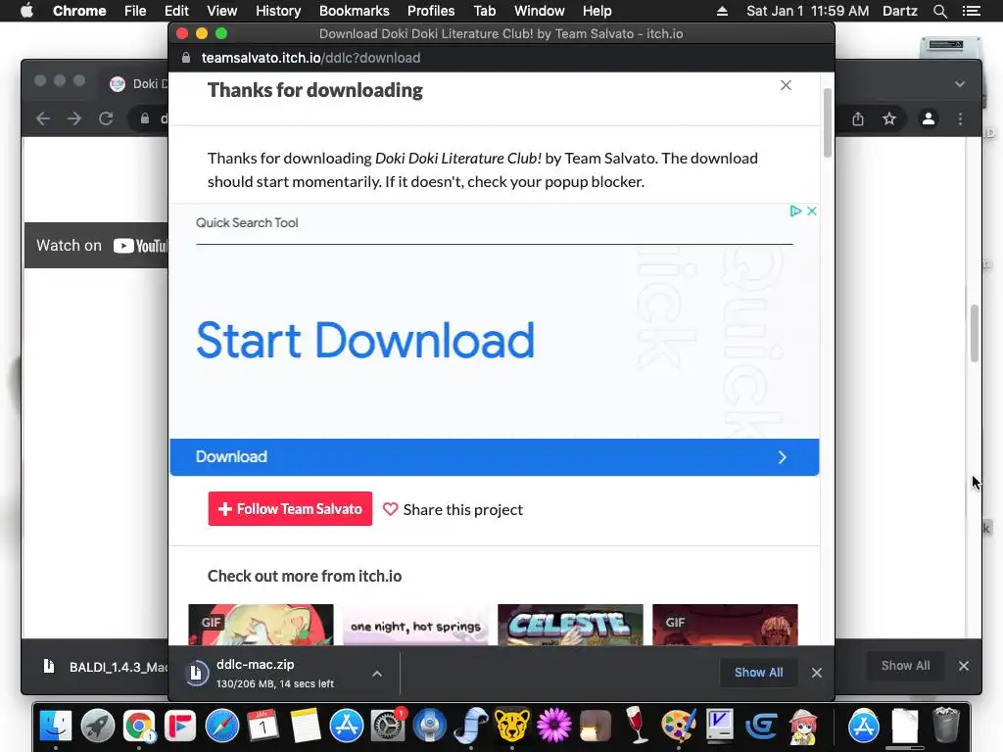Click the heart icon beside Share this project
Screen dimensions: 1003x752
tap(390, 509)
